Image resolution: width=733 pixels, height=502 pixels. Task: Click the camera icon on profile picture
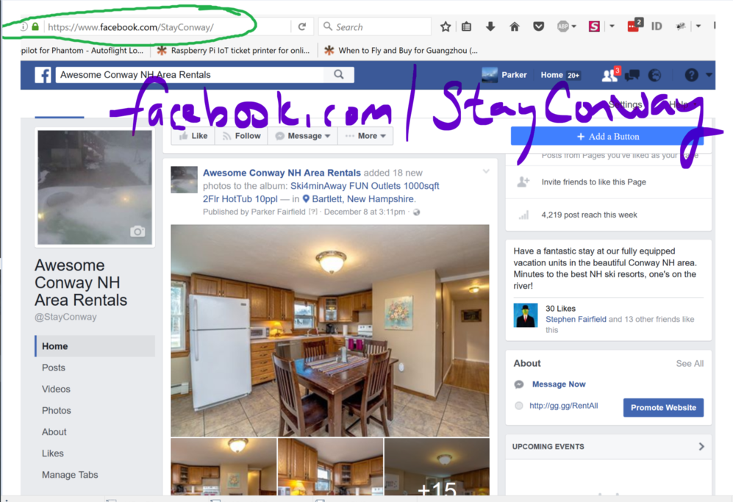[137, 232]
